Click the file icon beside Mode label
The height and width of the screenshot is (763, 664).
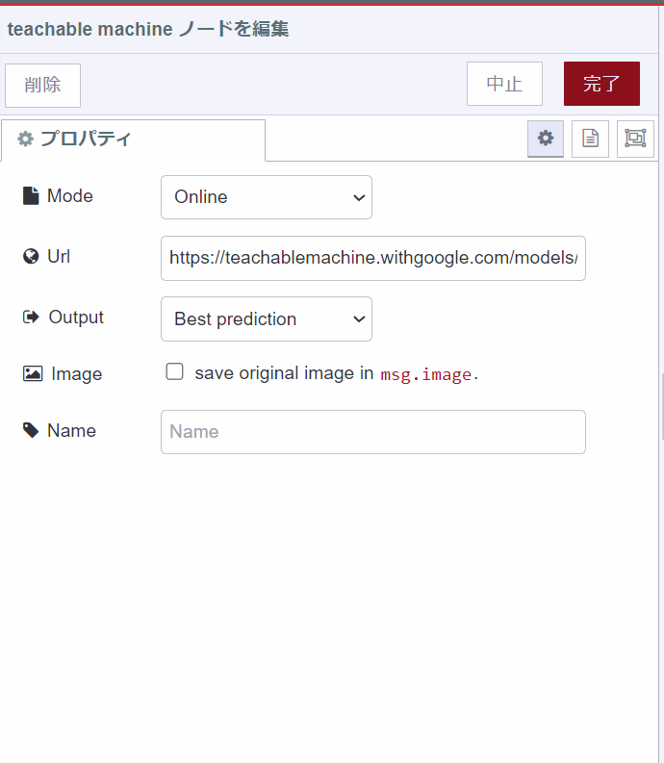click(x=31, y=195)
